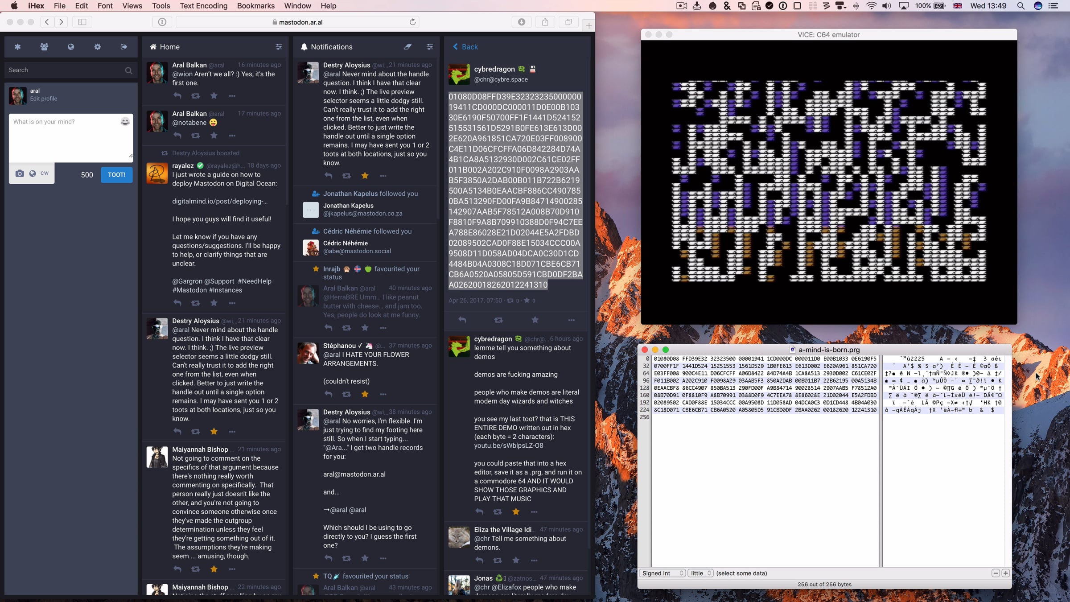Image resolution: width=1070 pixels, height=602 pixels.
Task: Click the TOOT! button
Action: [116, 175]
